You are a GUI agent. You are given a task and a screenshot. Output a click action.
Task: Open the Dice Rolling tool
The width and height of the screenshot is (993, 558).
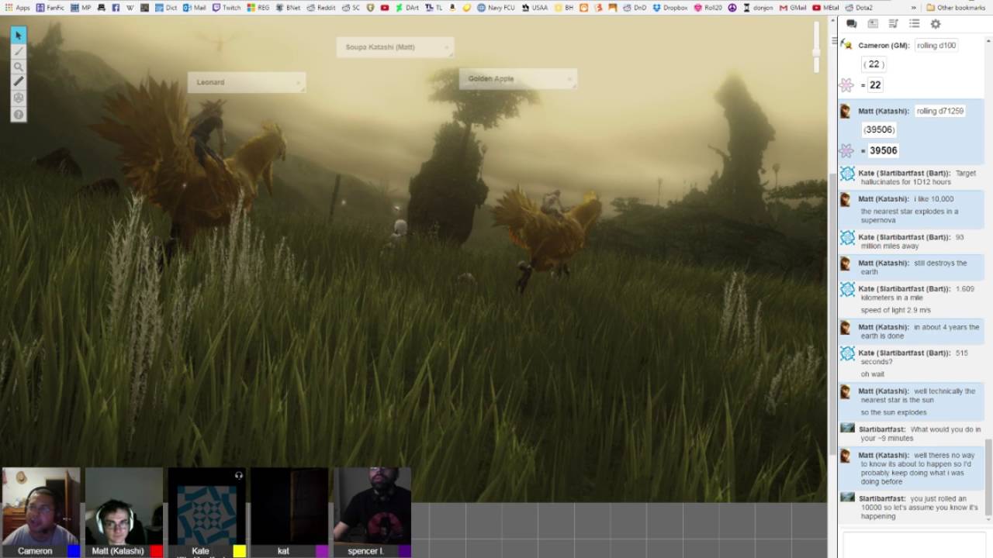pyautogui.click(x=19, y=98)
